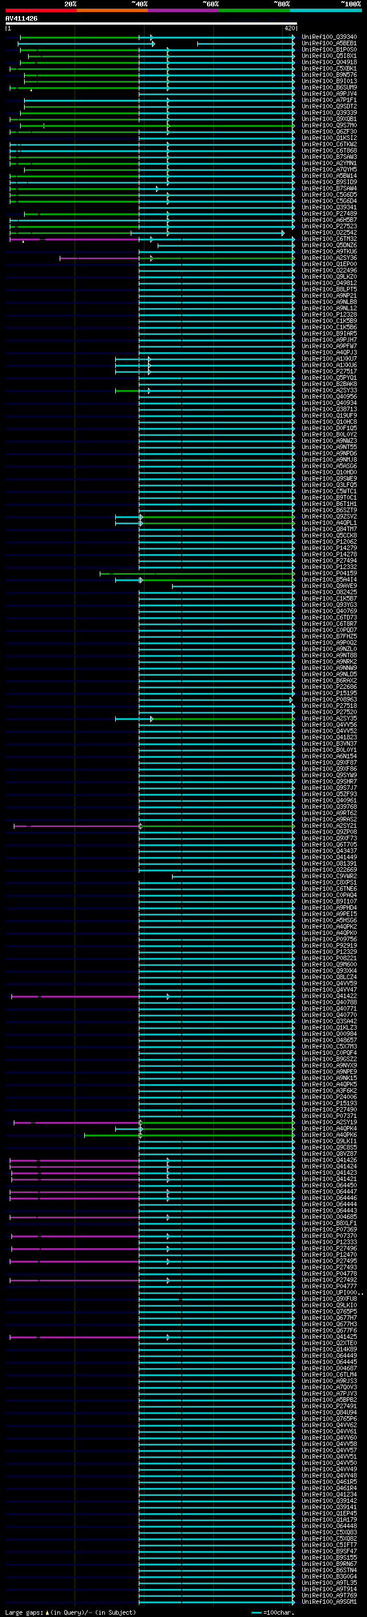Select the UniRef100_O64447 label
Screen dimensions: 367x1617
pos(329,1192)
